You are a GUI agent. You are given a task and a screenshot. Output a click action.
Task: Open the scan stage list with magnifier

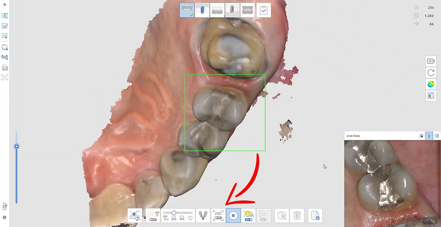coord(135,216)
